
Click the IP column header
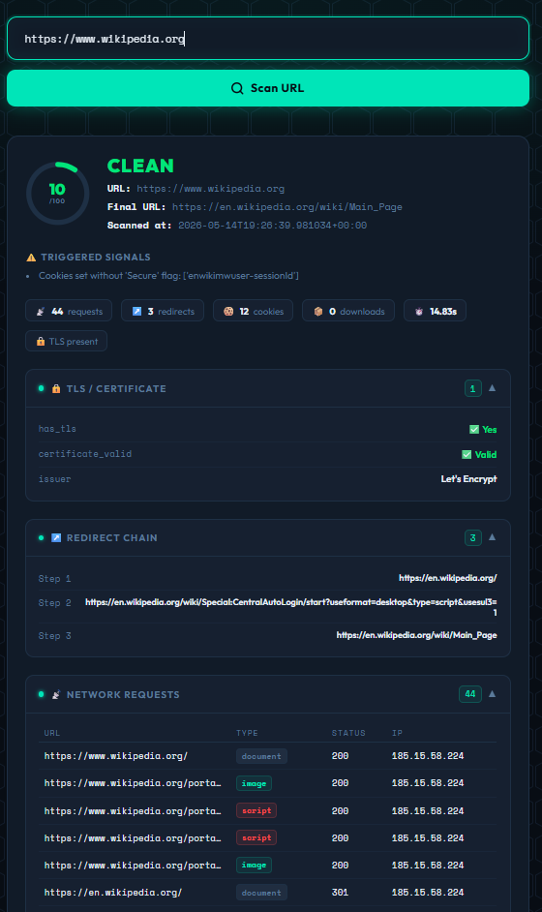tap(397, 733)
